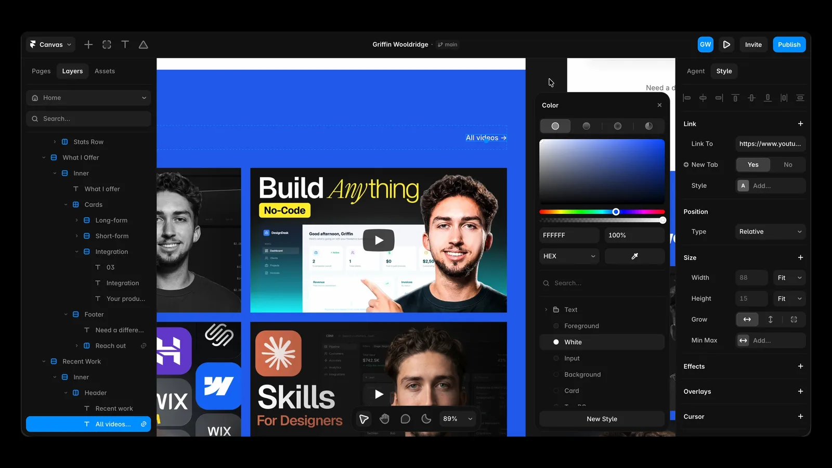Click the insert plus icon in top toolbar
This screenshot has height=468, width=832.
(88, 45)
